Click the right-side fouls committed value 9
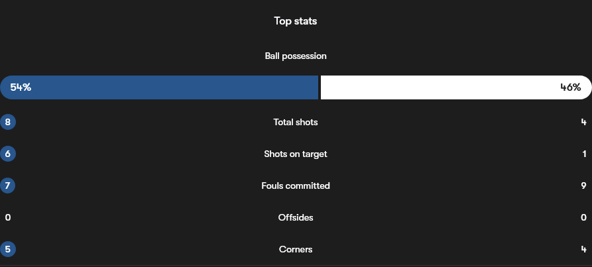592x267 pixels. click(x=583, y=186)
